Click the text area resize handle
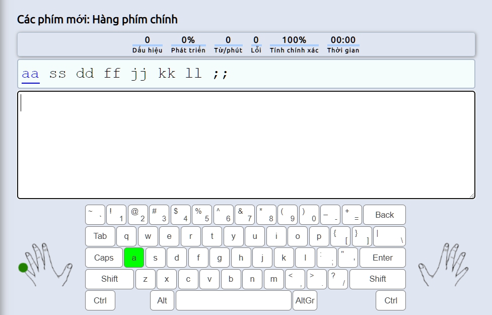Screen dimensions: 492x315 pos(472,196)
